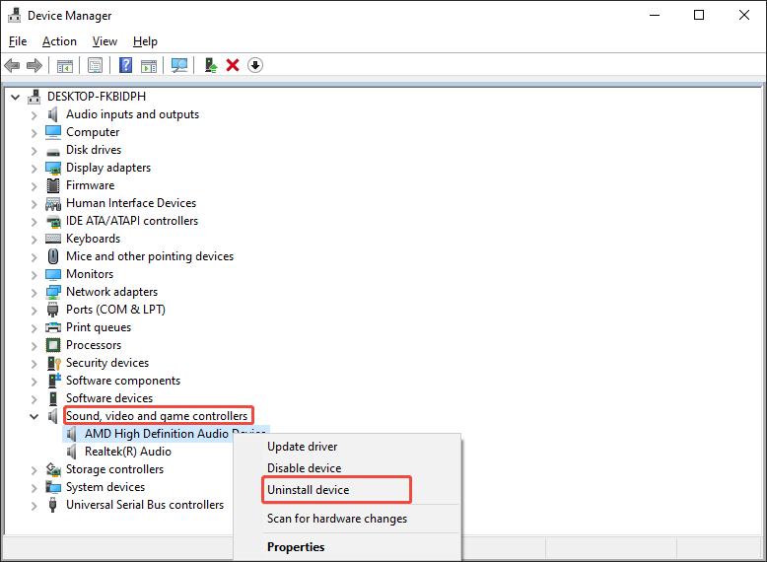This screenshot has height=562, width=767.
Task: Click the Action pane toolbar icon
Action: tap(149, 65)
